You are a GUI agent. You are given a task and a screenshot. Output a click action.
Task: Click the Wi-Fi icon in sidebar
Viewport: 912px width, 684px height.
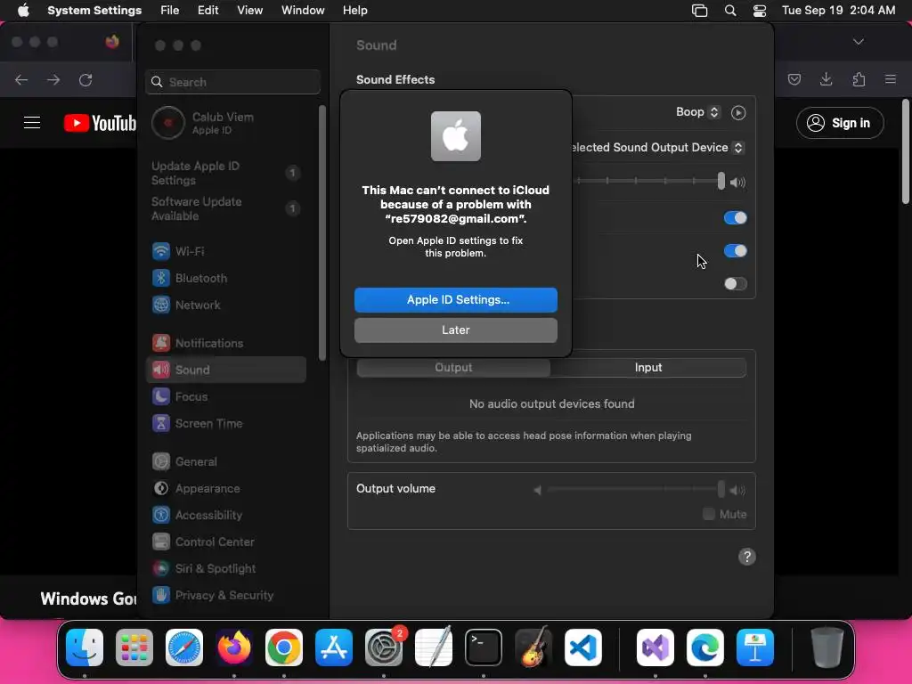[x=161, y=251]
